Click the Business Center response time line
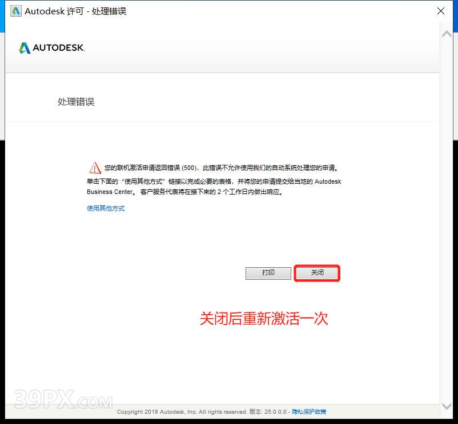The image size is (458, 424). pyautogui.click(x=185, y=192)
